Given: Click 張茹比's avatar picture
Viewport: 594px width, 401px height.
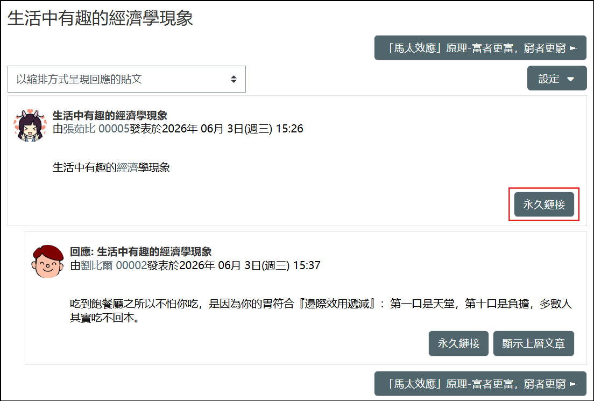Looking at the screenshot, I should coord(30,125).
